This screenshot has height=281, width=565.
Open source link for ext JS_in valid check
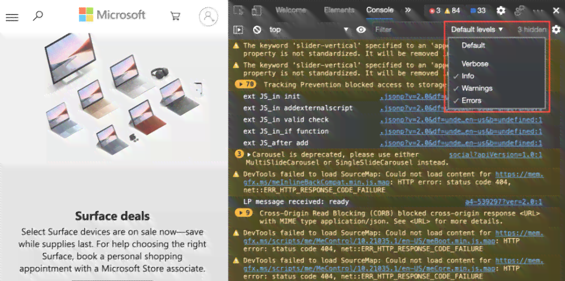coord(461,120)
